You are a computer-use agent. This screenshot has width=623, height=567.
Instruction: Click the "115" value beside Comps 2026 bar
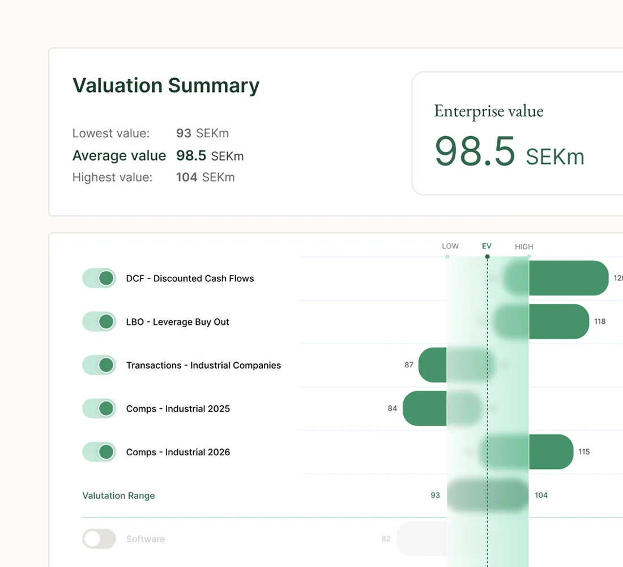point(584,451)
